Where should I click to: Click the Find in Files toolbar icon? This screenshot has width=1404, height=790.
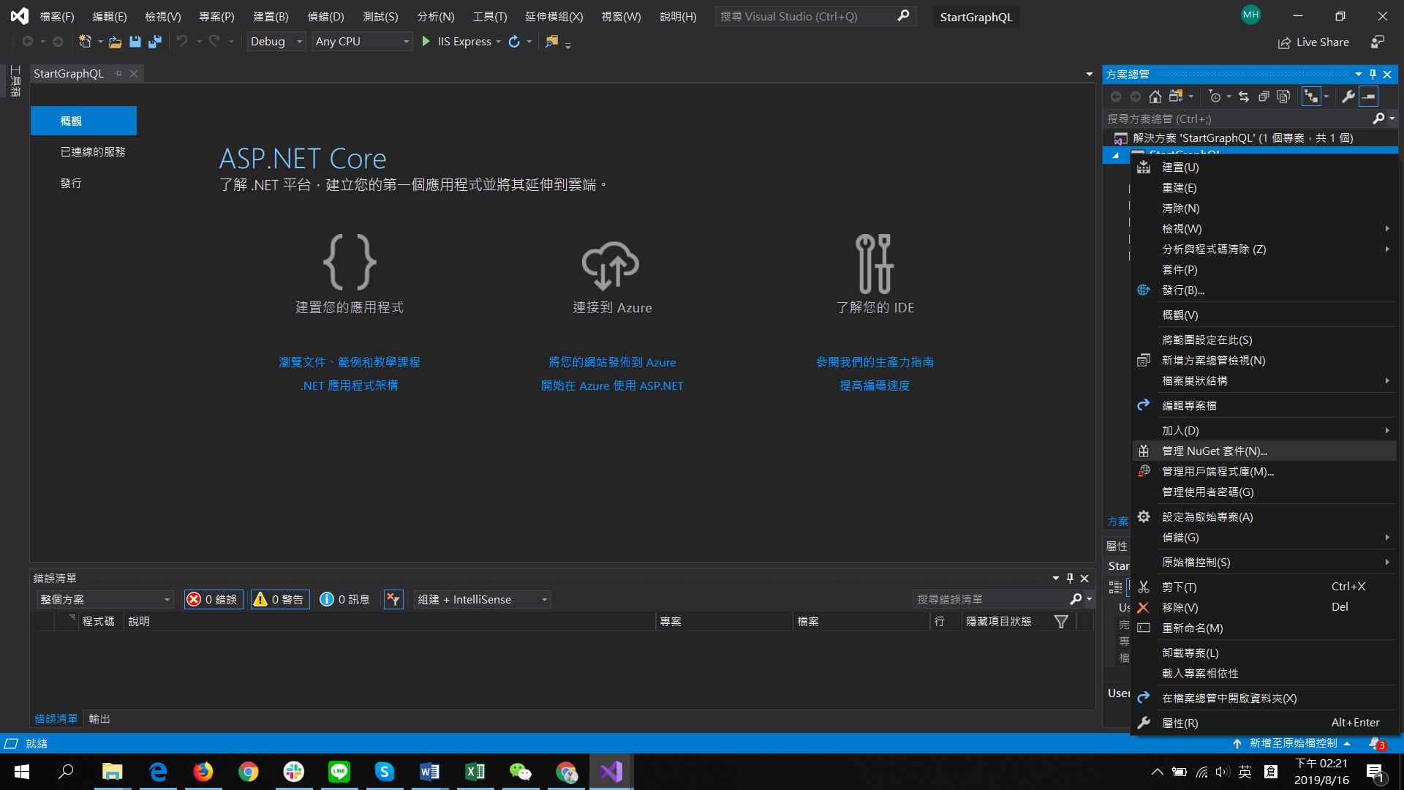tap(551, 42)
